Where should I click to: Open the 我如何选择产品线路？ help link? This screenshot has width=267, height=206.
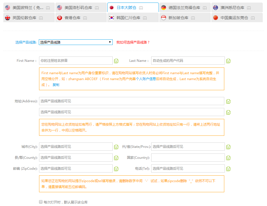click(x=133, y=42)
